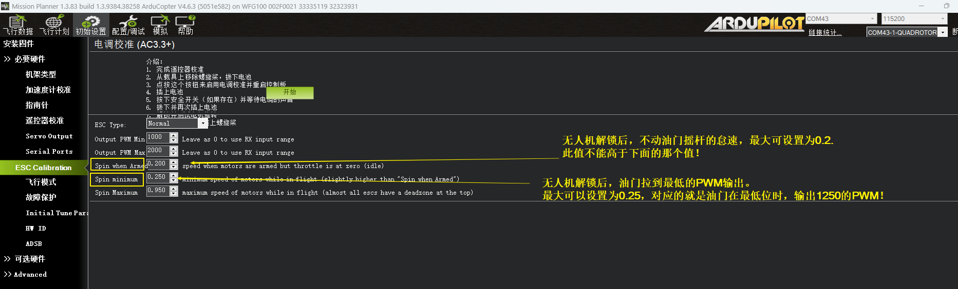Open the 飞行数据 flight data screen

pos(18,25)
